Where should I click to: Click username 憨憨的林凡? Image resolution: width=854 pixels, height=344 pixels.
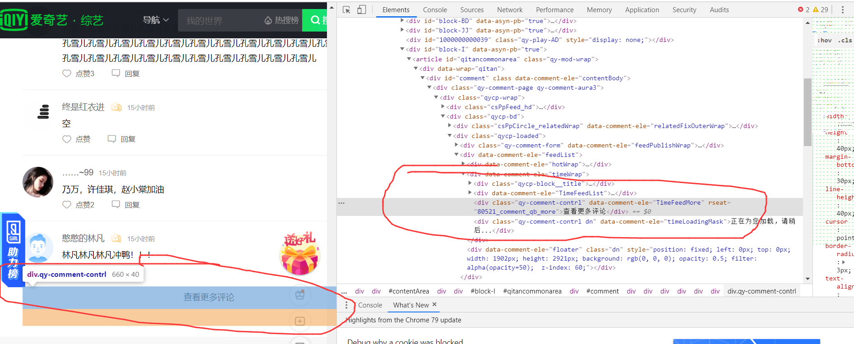point(83,238)
